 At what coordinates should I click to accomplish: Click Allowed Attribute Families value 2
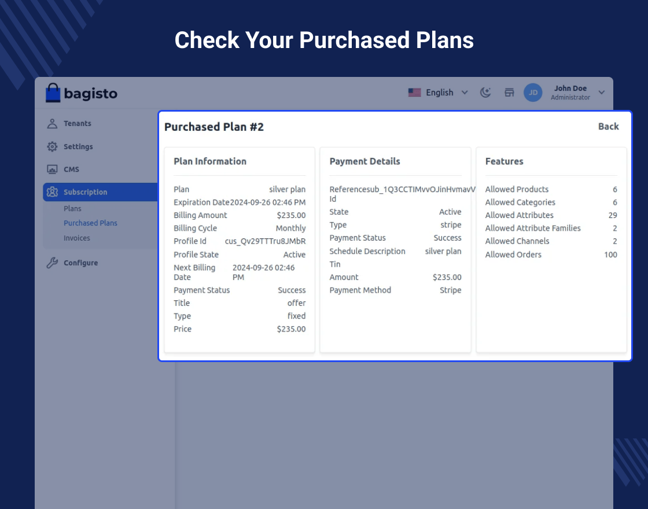click(x=615, y=228)
